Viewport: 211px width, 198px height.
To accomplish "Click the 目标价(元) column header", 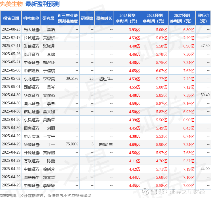I will click(203, 18).
